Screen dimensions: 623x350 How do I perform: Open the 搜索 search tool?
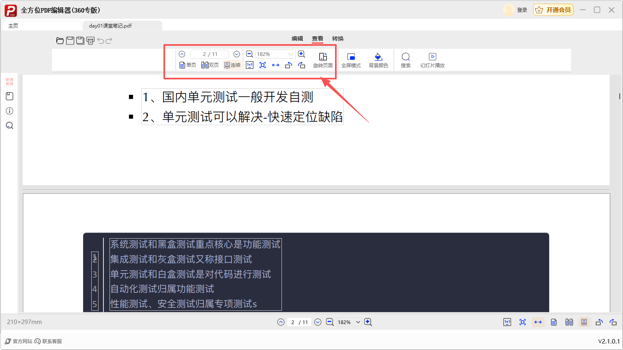406,60
